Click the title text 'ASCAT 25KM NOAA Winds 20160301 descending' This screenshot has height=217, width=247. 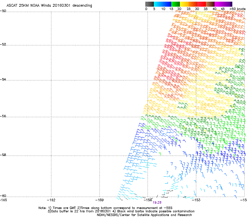49,6
